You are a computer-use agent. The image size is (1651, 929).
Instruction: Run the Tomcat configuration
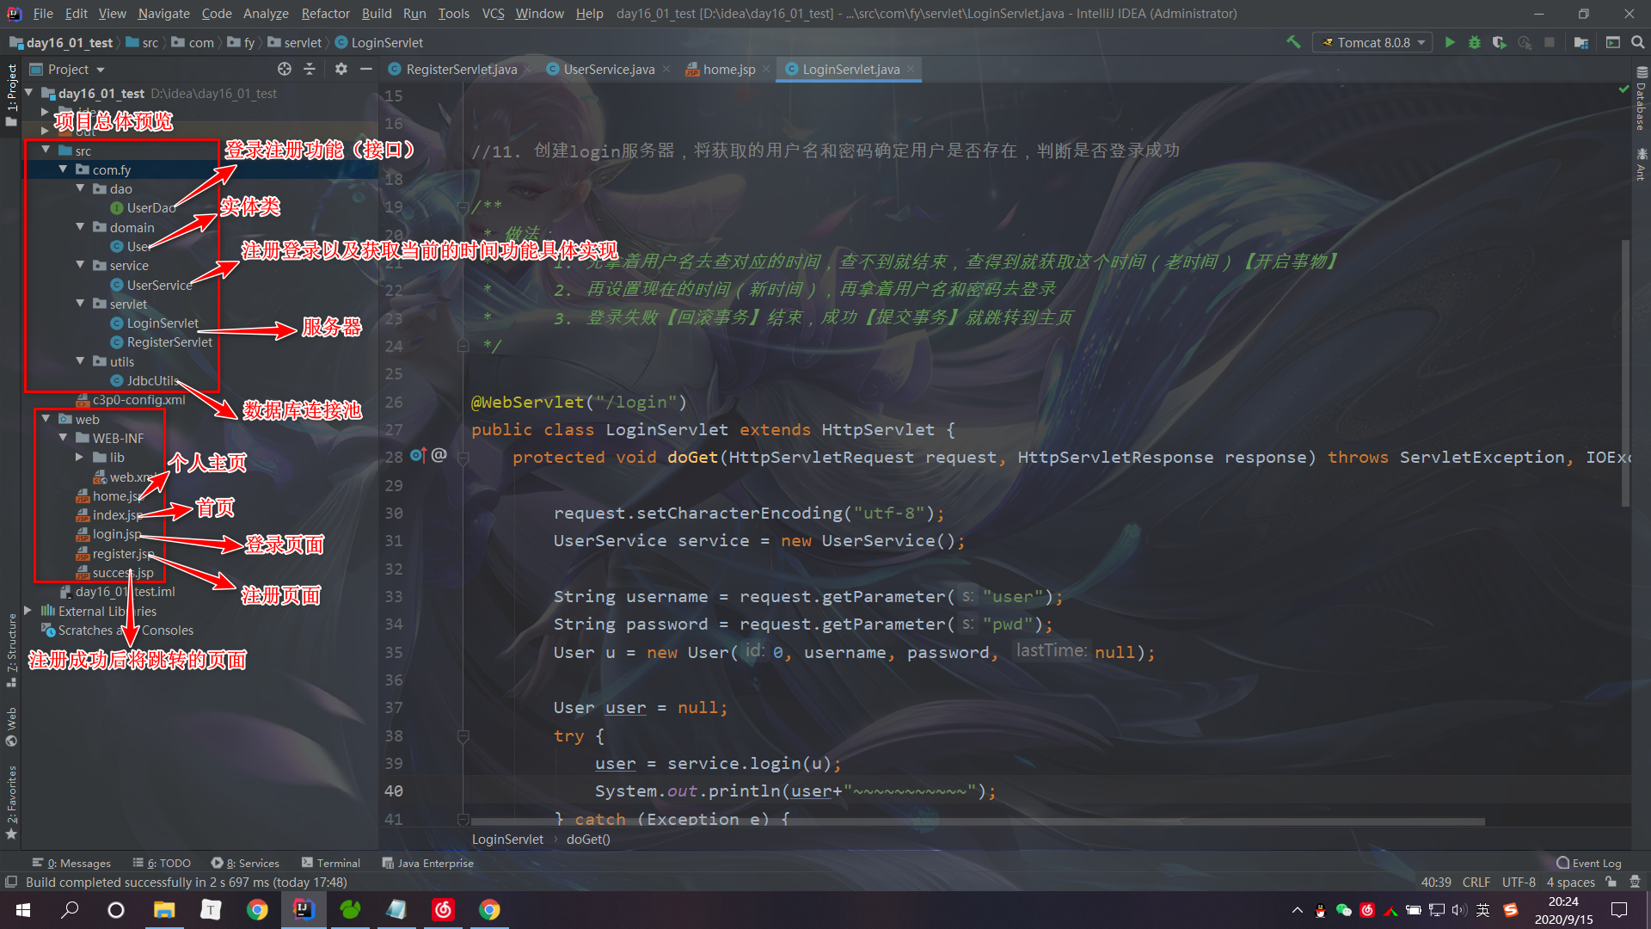tap(1450, 42)
